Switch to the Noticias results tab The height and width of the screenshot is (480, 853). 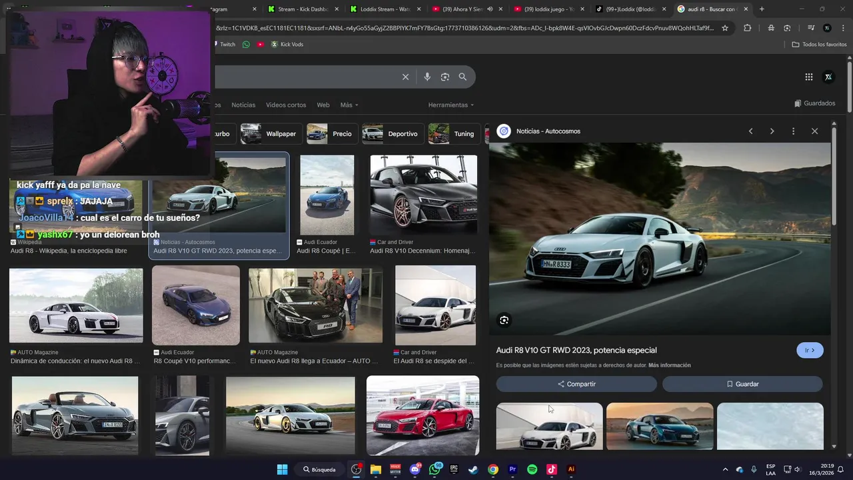coord(243,105)
